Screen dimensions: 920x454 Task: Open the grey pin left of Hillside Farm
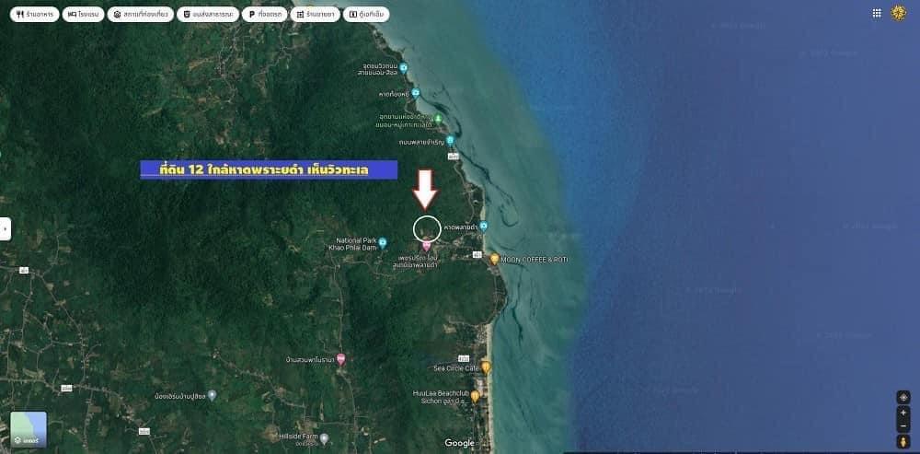pyautogui.click(x=212, y=395)
